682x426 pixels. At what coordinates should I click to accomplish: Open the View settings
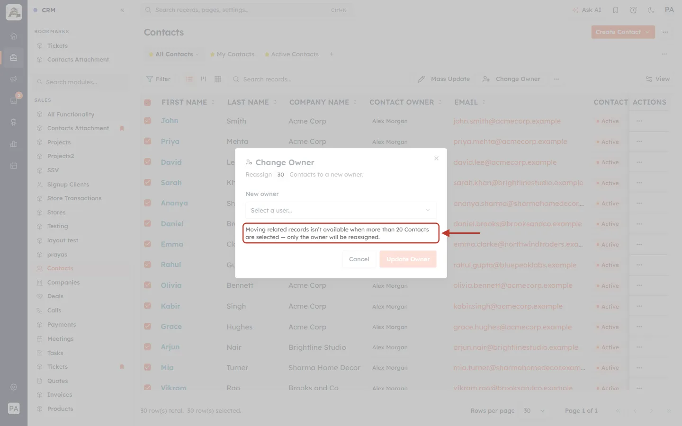658,79
